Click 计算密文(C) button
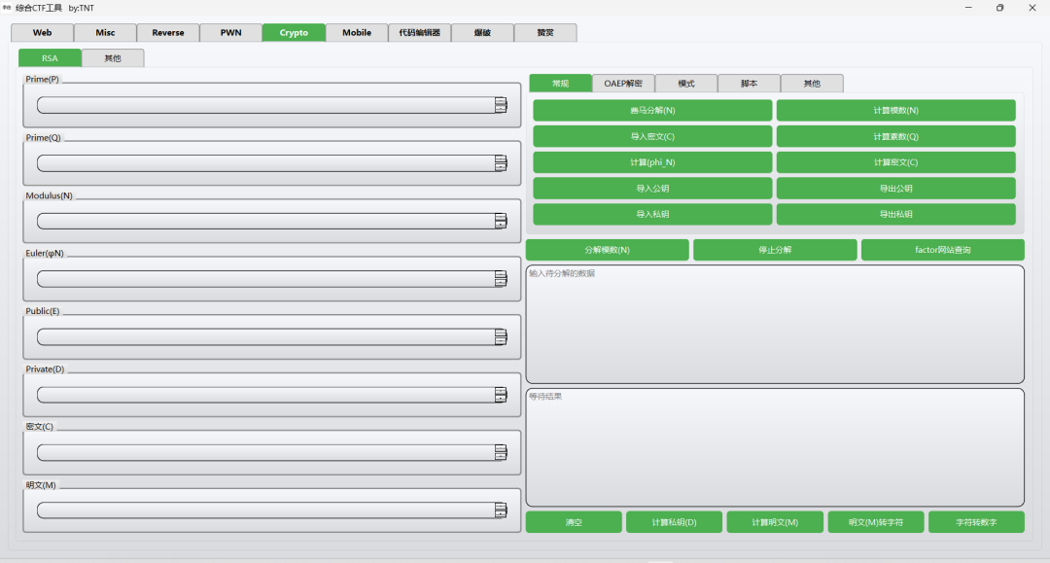 pyautogui.click(x=896, y=162)
